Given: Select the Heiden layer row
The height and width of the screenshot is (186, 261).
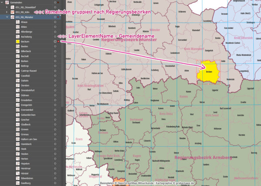Looking at the screenshot, I should click(x=30, y=154).
